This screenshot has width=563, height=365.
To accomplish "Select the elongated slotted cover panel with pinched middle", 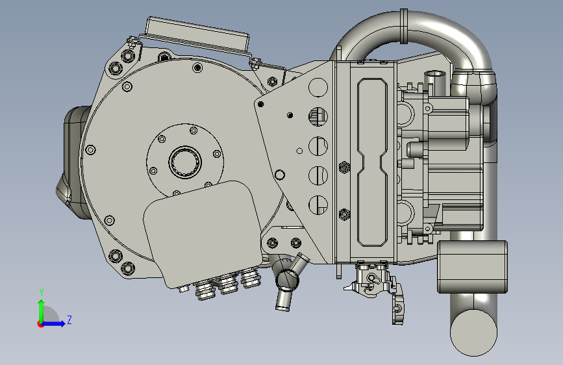I will (372, 162).
